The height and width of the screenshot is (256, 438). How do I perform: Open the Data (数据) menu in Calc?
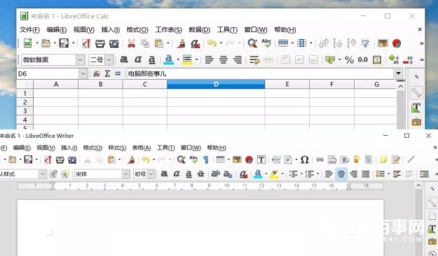199,29
